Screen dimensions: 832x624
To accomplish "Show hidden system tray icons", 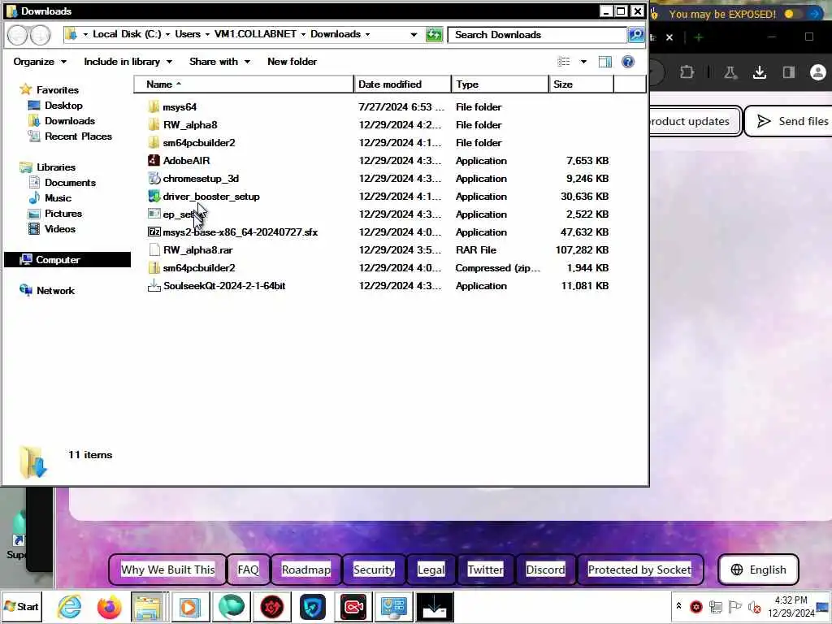I will click(678, 605).
